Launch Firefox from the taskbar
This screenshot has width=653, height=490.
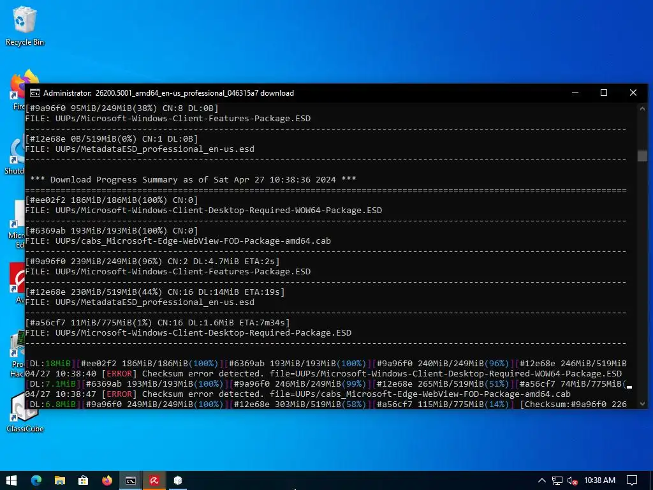[x=107, y=480]
